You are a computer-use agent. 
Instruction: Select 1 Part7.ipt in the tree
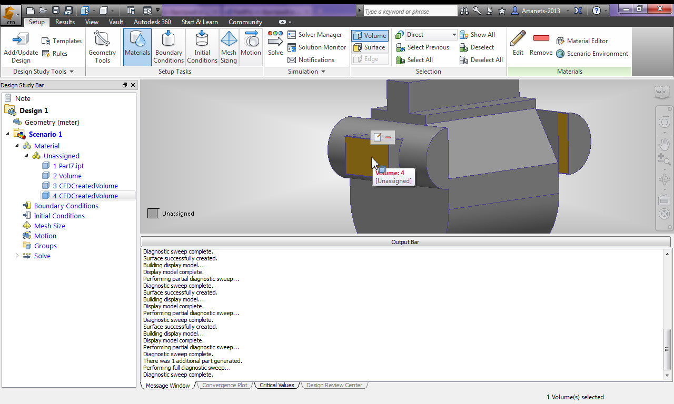coord(68,166)
